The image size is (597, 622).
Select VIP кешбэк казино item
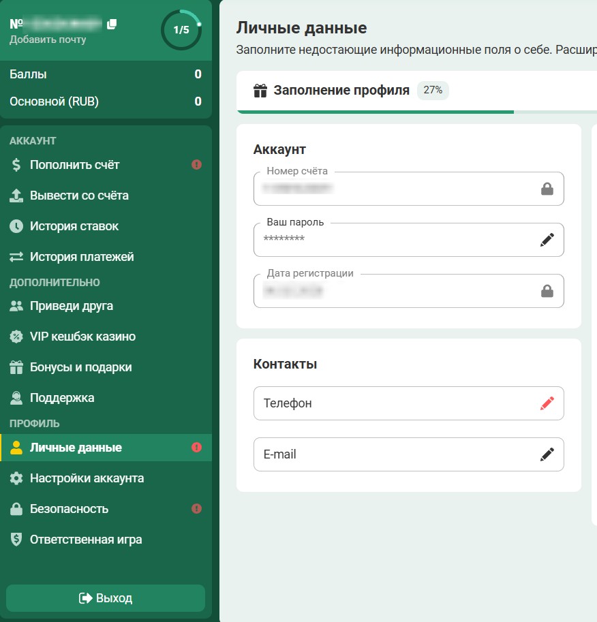pyautogui.click(x=82, y=337)
